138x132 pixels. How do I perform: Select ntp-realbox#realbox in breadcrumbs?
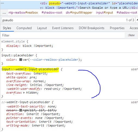click(x=23, y=13)
